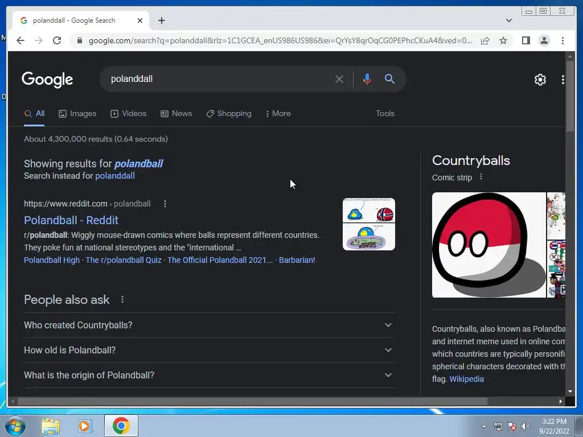The height and width of the screenshot is (437, 583).
Task: Click the Reddit result comic thumbnail
Action: [369, 224]
